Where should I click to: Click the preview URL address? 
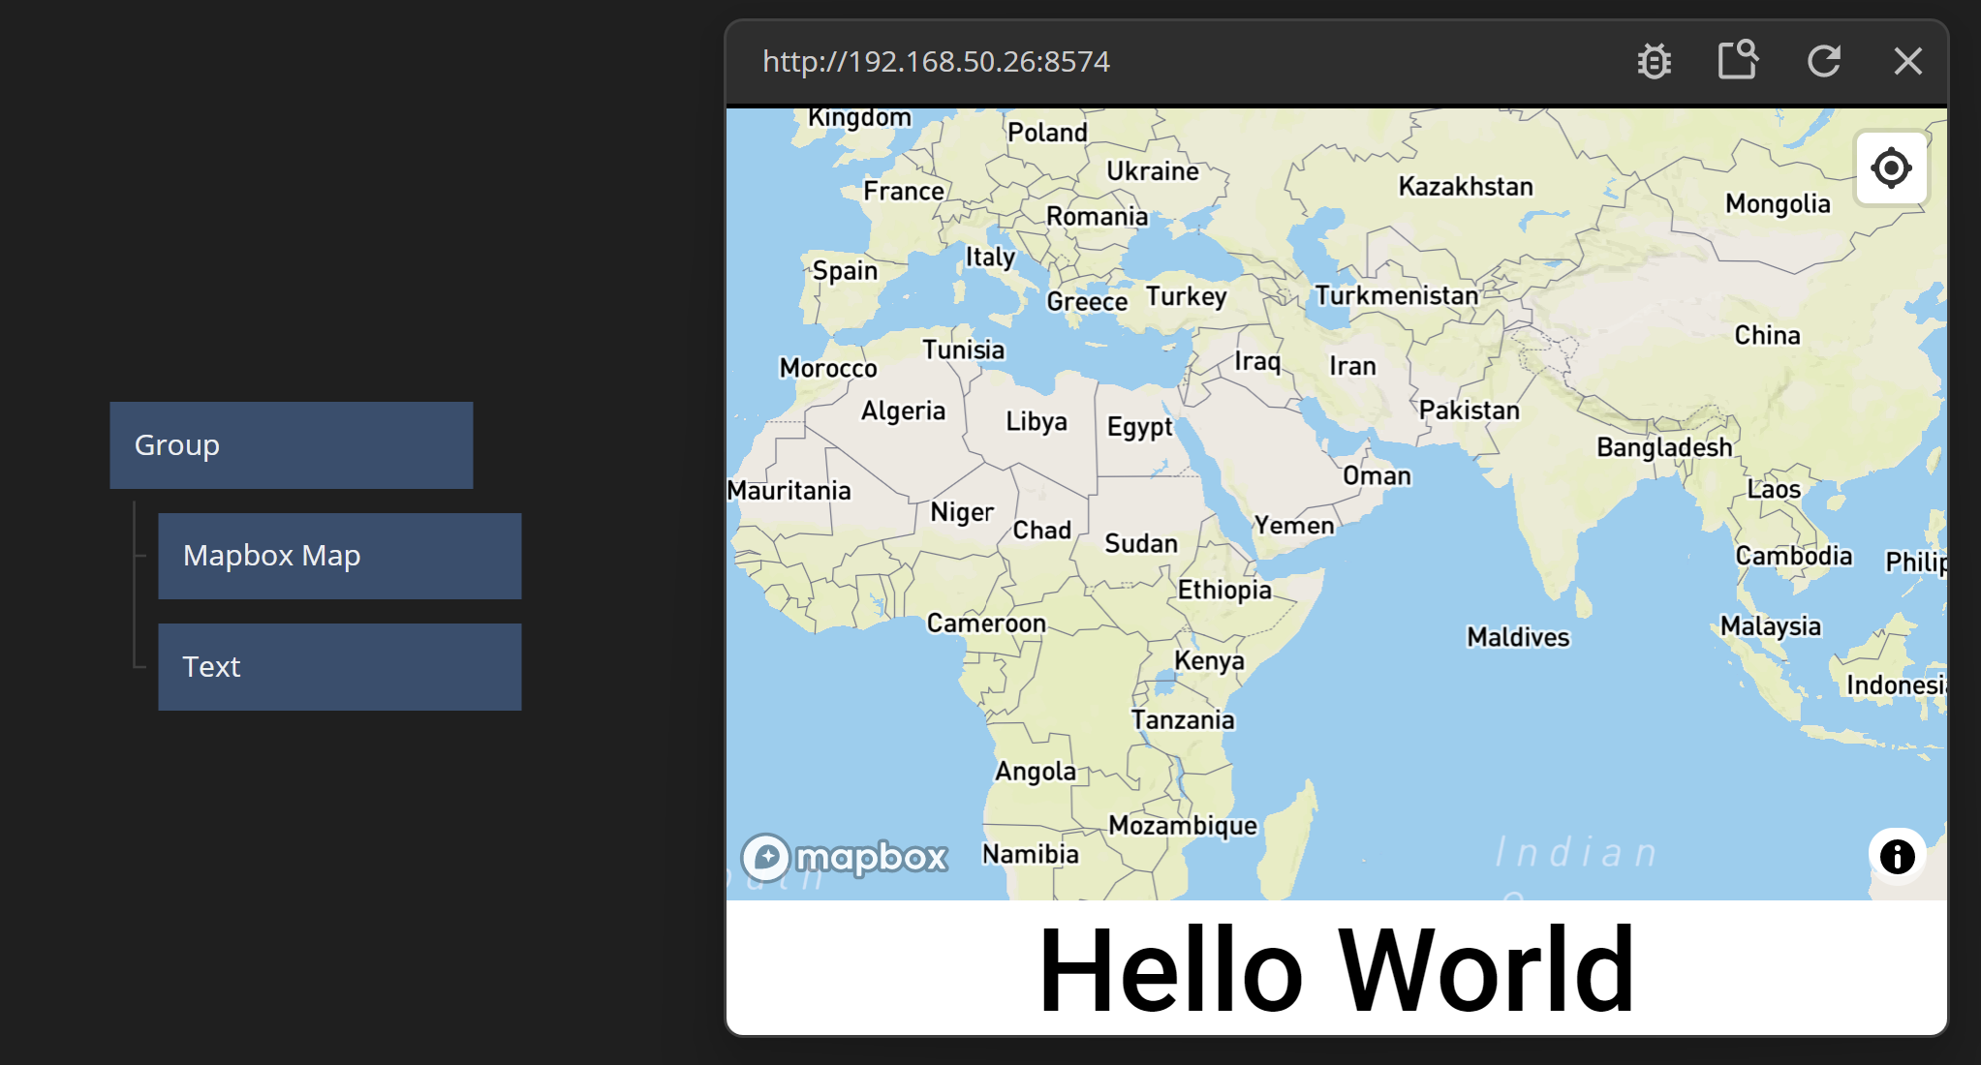(x=936, y=62)
